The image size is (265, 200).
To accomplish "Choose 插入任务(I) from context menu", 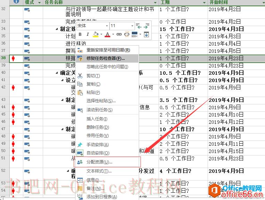I will coord(107,119).
